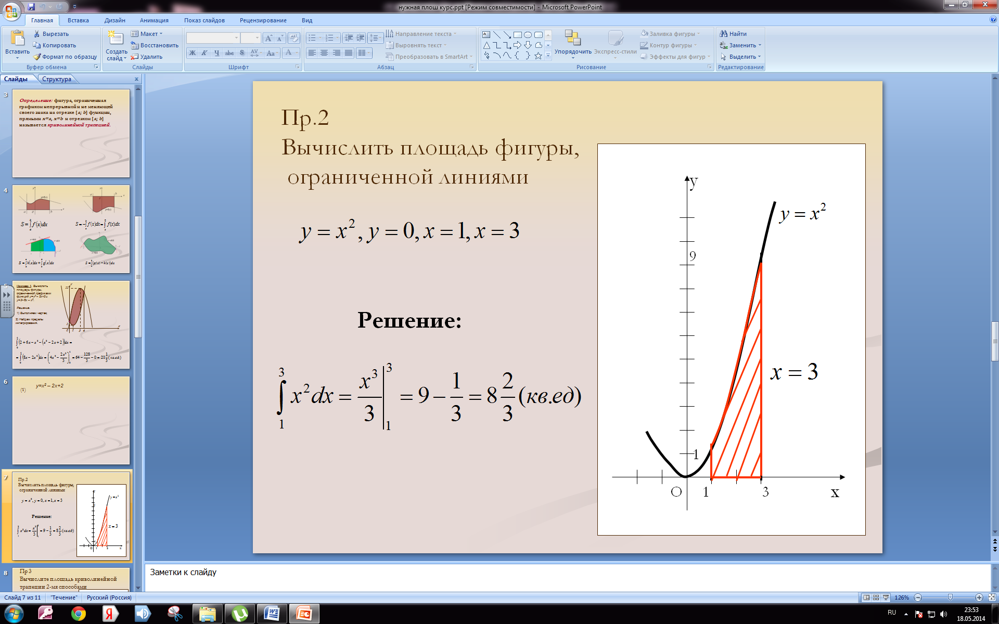Toggle text shadow (S) formatting
The image size is (999, 624).
click(x=242, y=53)
